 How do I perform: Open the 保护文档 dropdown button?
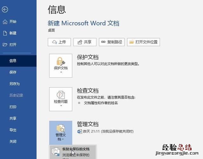click(x=61, y=66)
